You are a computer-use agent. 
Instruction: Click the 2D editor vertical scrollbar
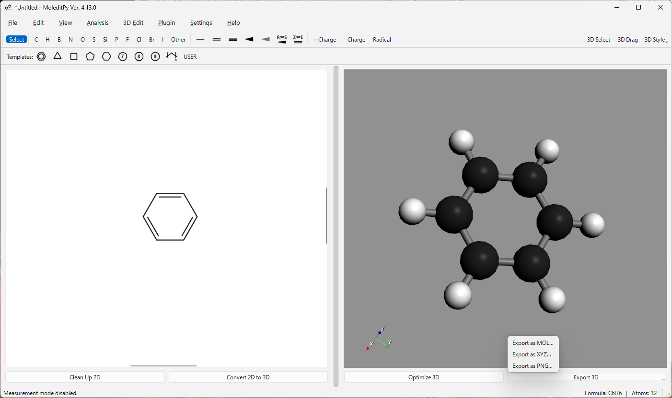point(326,216)
